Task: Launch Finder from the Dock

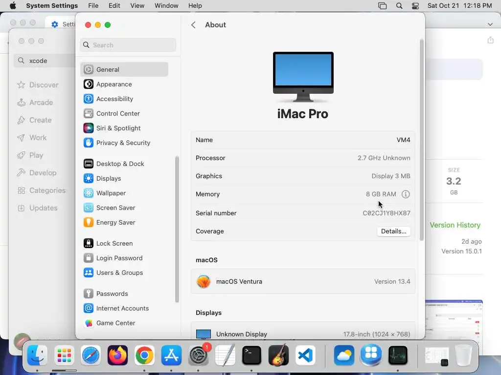Action: [x=37, y=355]
